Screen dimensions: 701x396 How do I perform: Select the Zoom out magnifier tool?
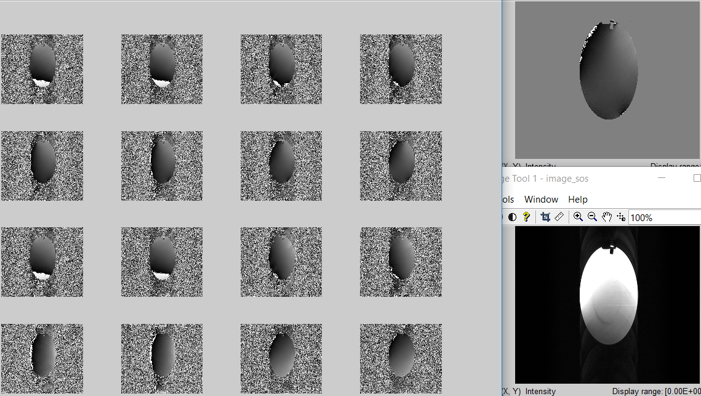pyautogui.click(x=592, y=217)
